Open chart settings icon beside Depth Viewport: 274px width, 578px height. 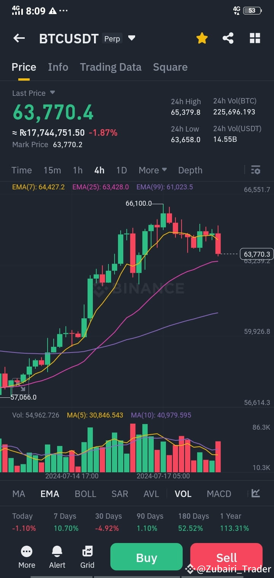pos(255,170)
